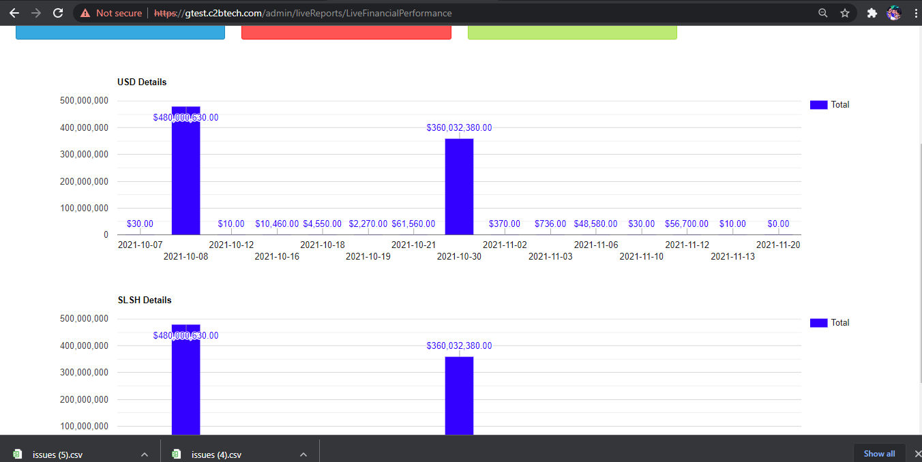The height and width of the screenshot is (462, 922).
Task: Click the $48,580.00 value label
Action: [595, 224]
